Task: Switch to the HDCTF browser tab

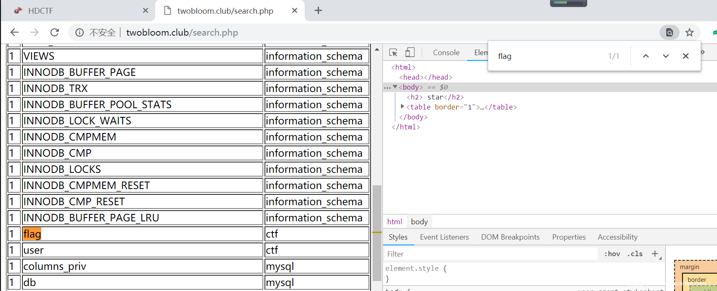Action: click(x=40, y=11)
